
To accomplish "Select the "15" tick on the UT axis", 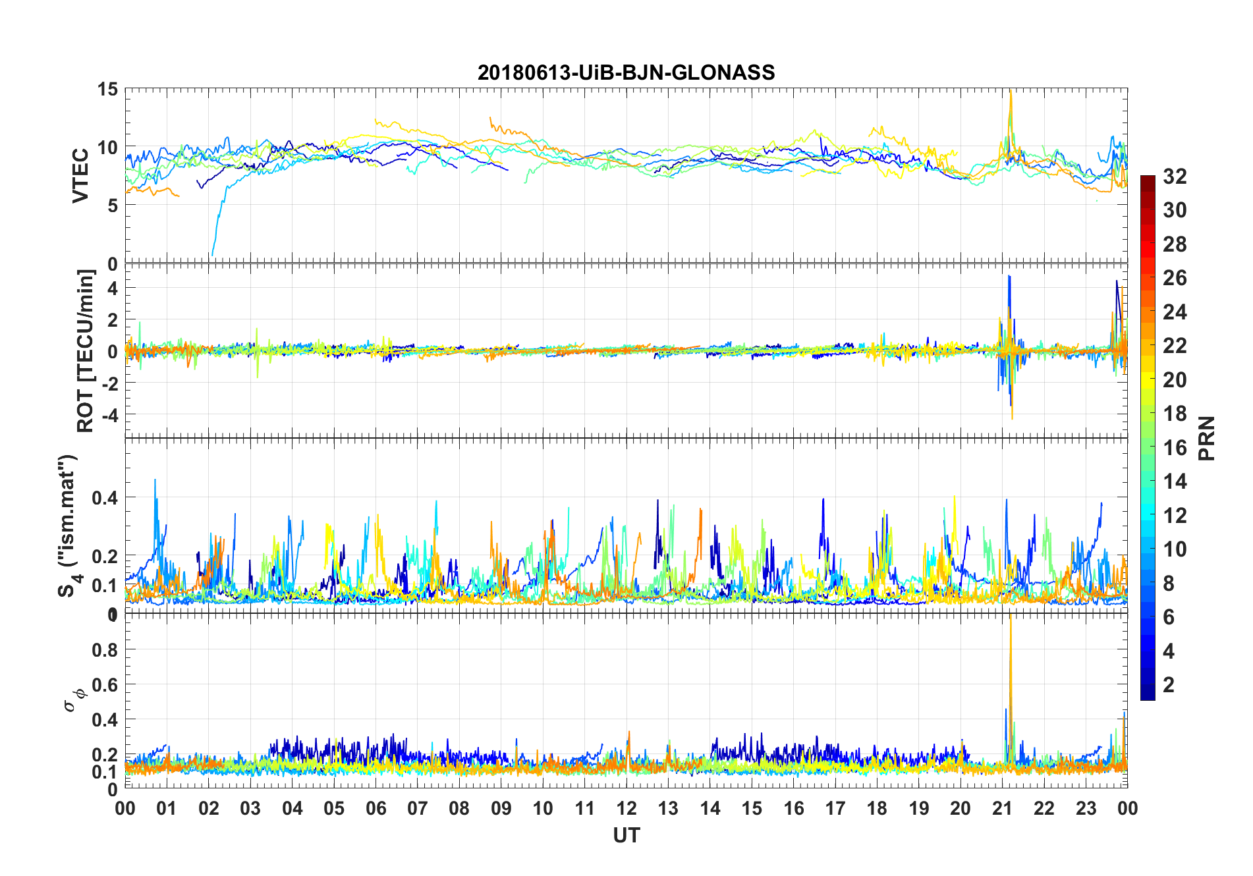I will coord(752,808).
